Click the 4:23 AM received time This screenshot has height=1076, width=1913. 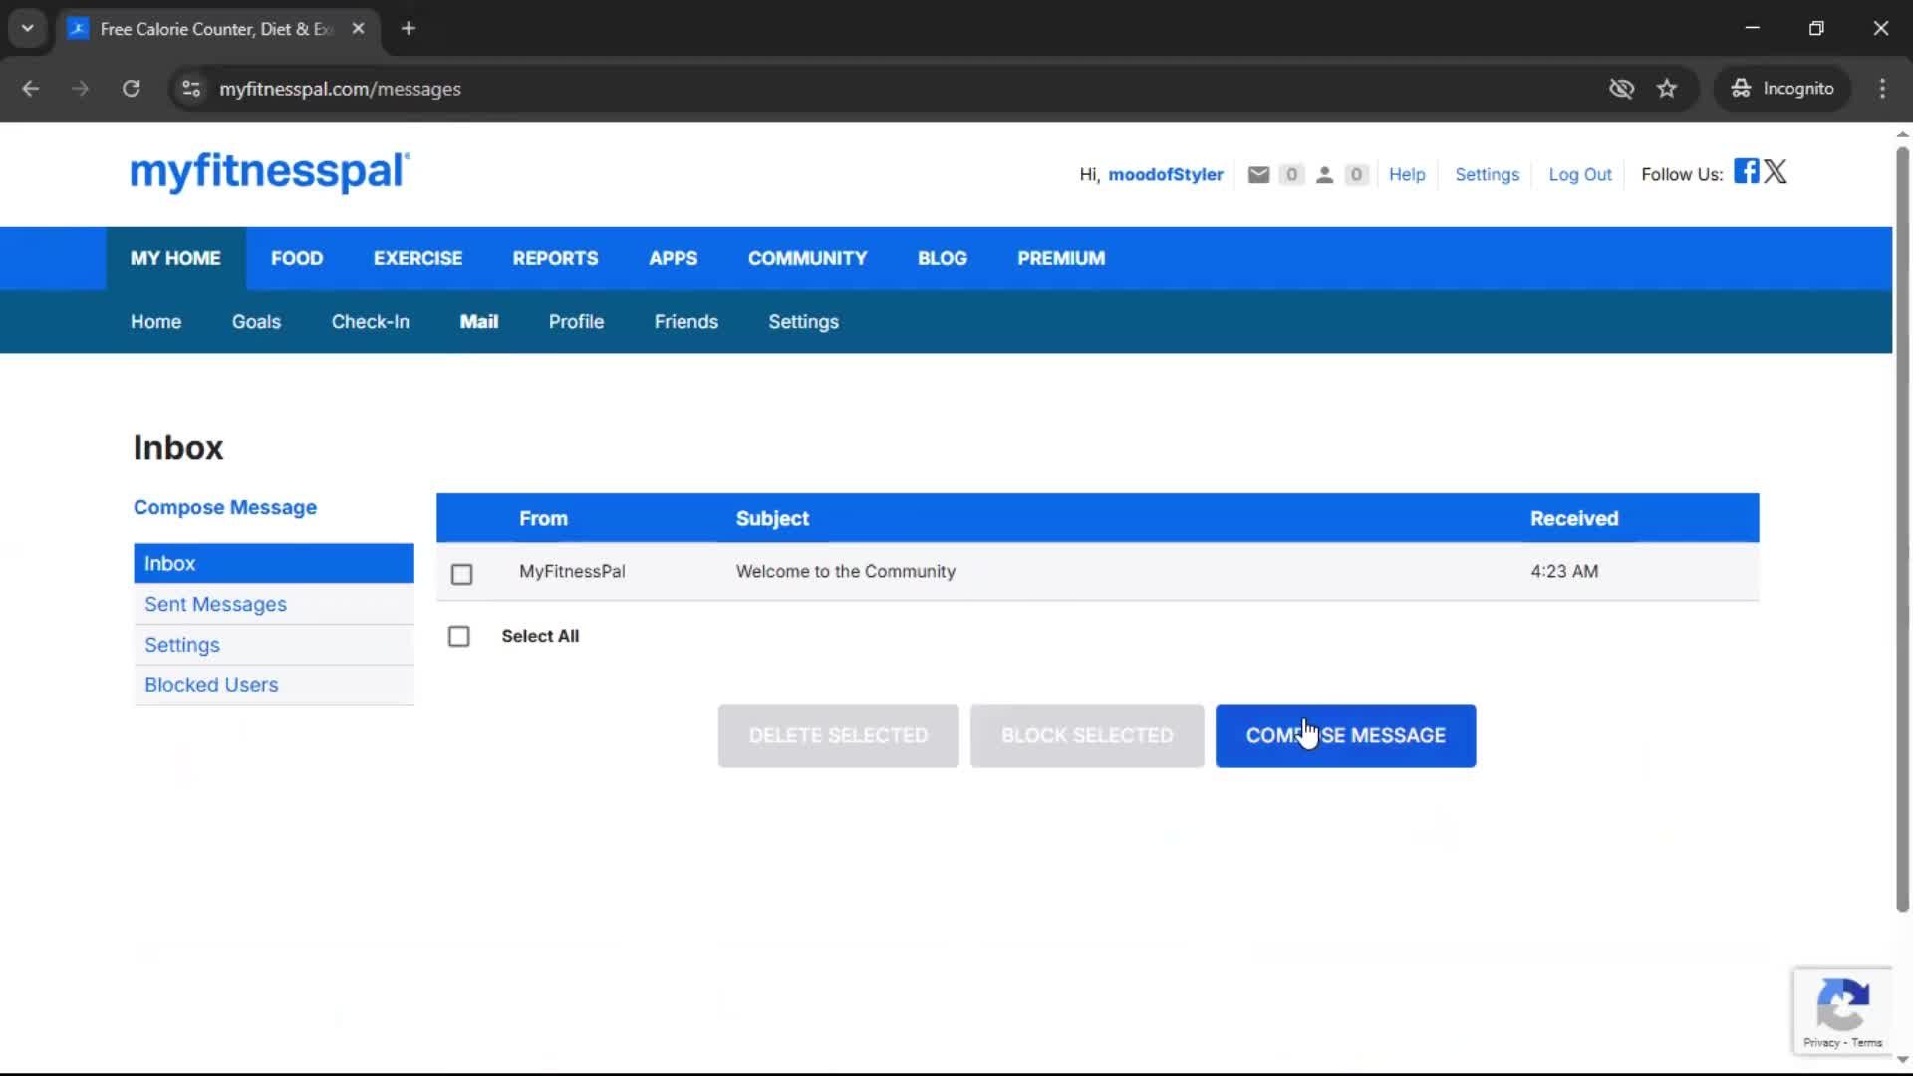coord(1564,571)
